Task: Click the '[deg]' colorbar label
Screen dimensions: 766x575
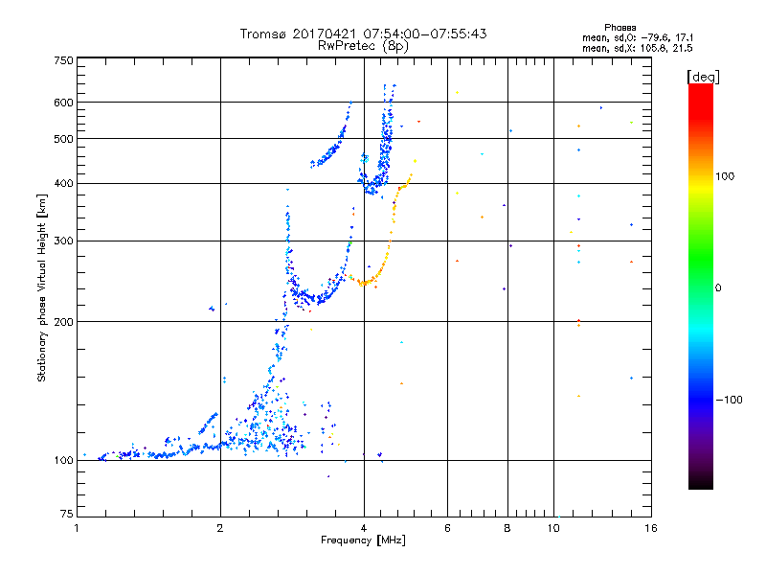Action: 703,77
